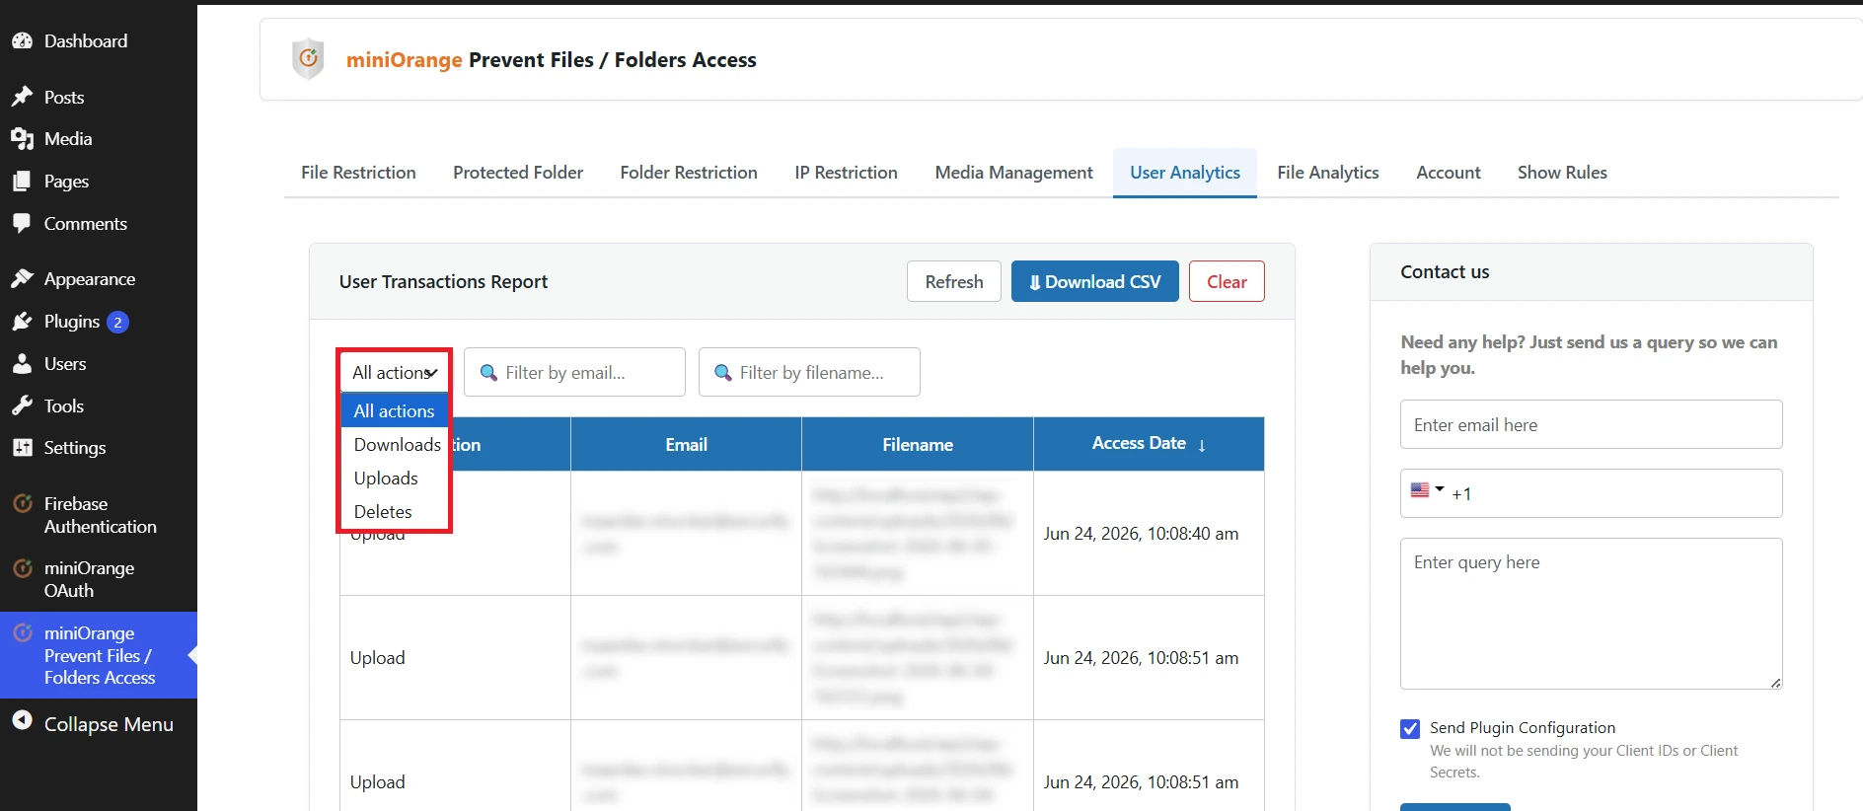Click the Download CSV button

1095,281
